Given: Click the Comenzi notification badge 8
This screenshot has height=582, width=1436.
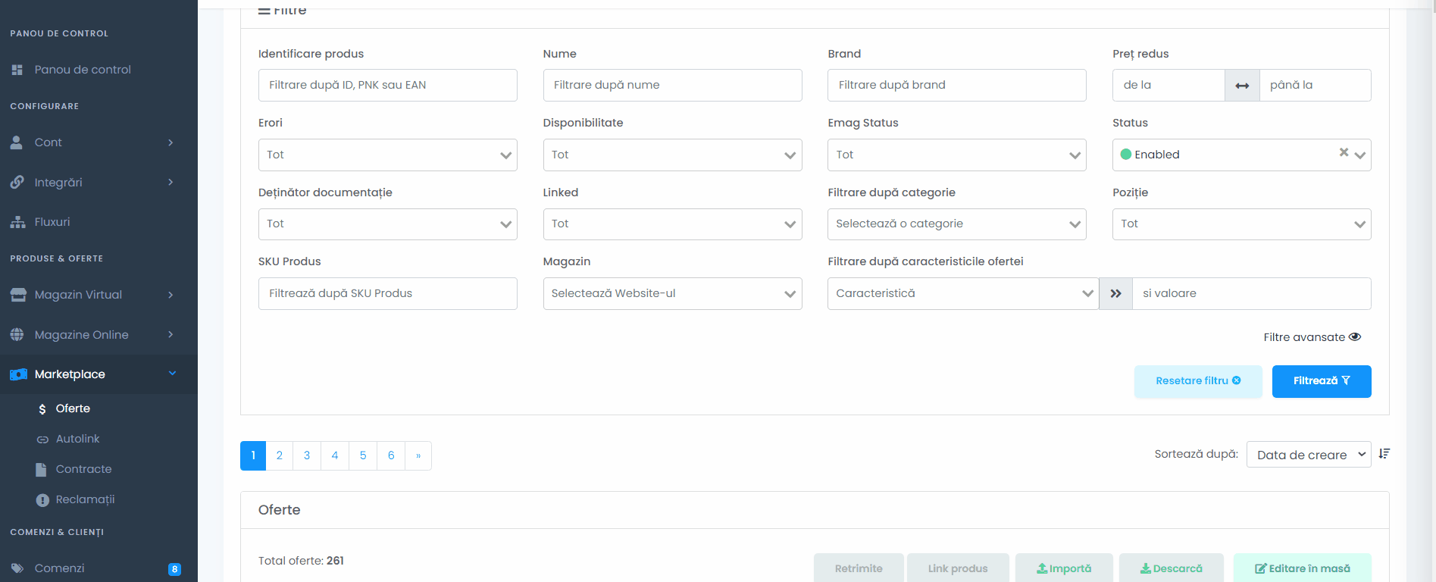Looking at the screenshot, I should click(x=174, y=569).
